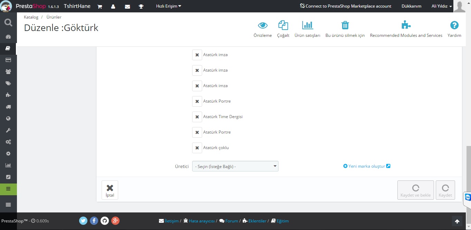
Task: Open the Facebook icon in footer
Action: click(x=94, y=221)
